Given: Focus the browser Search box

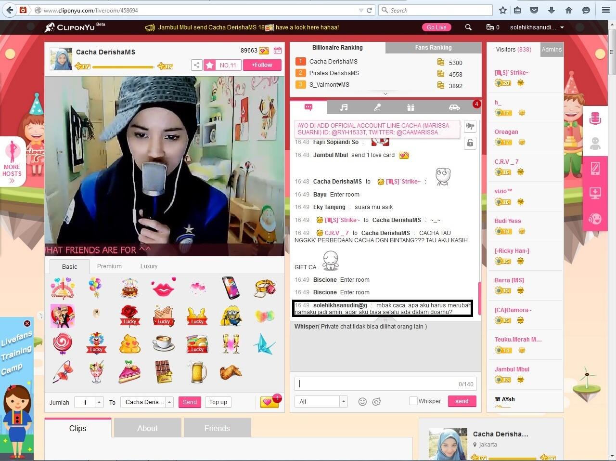Looking at the screenshot, I should [436, 10].
